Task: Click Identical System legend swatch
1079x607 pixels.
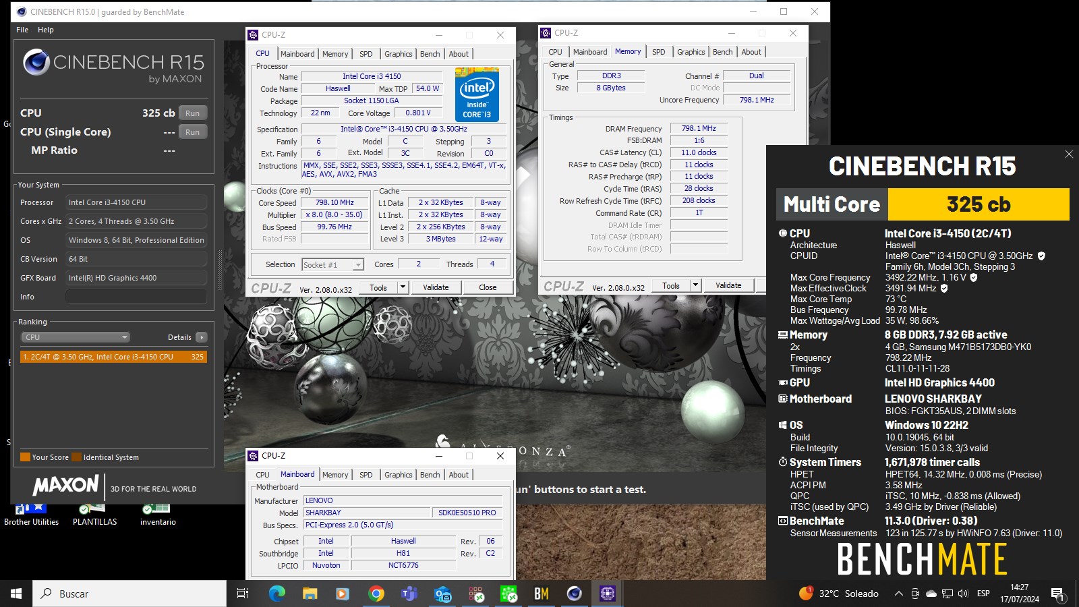Action: pyautogui.click(x=77, y=457)
